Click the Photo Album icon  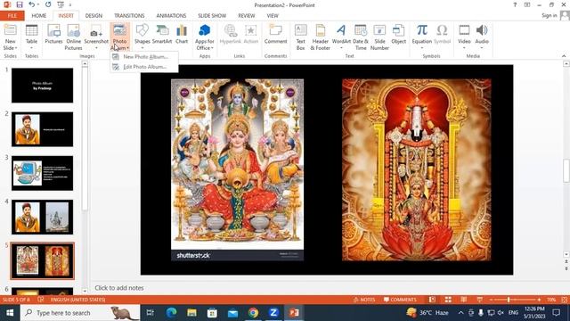coord(119,30)
